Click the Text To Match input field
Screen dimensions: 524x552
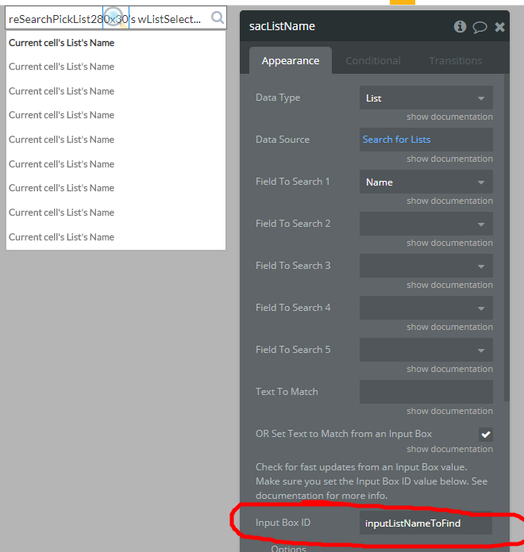point(426,392)
